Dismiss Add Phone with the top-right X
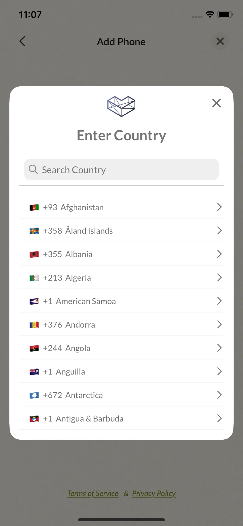 click(x=220, y=41)
